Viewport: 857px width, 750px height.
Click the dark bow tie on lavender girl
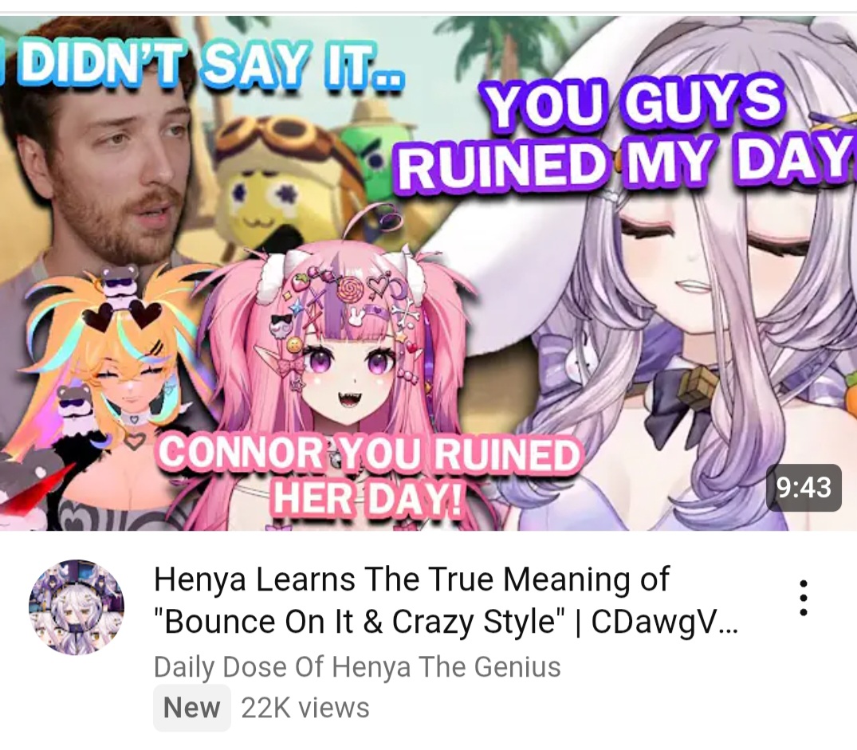pyautogui.click(x=670, y=409)
